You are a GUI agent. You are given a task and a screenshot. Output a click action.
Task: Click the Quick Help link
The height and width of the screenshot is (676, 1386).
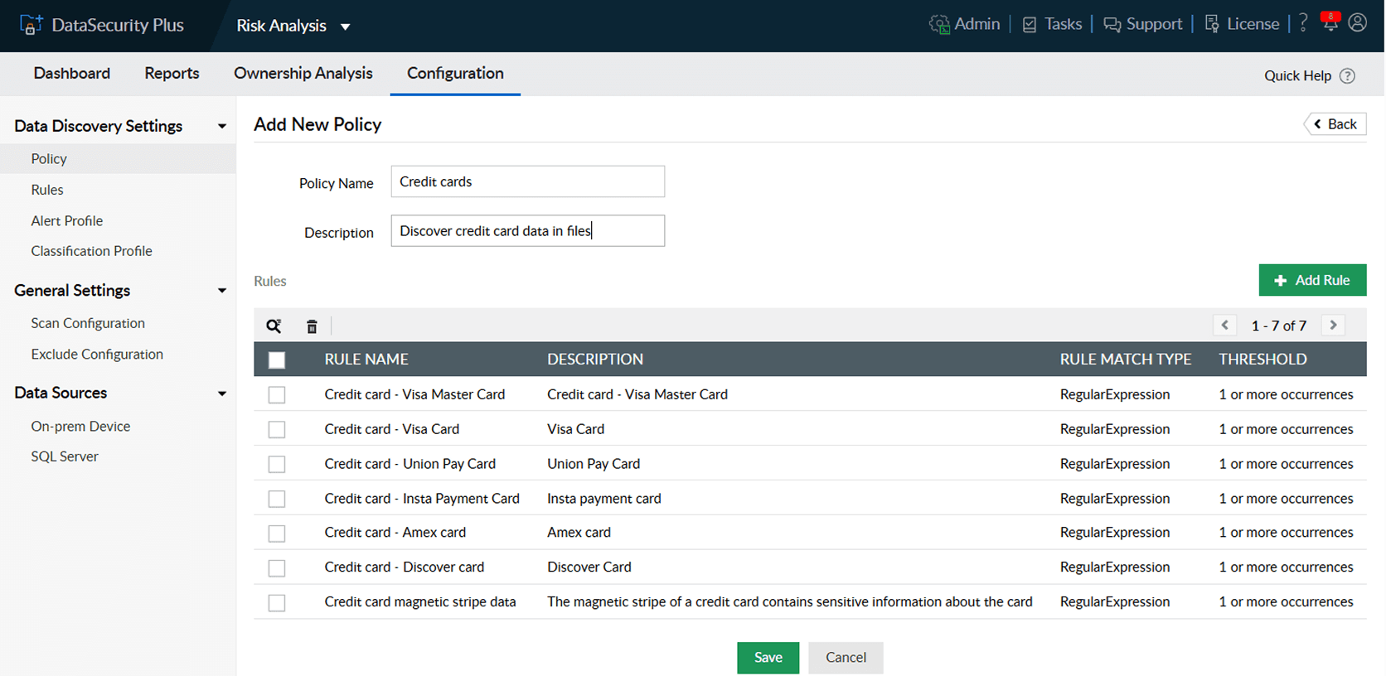(1298, 75)
